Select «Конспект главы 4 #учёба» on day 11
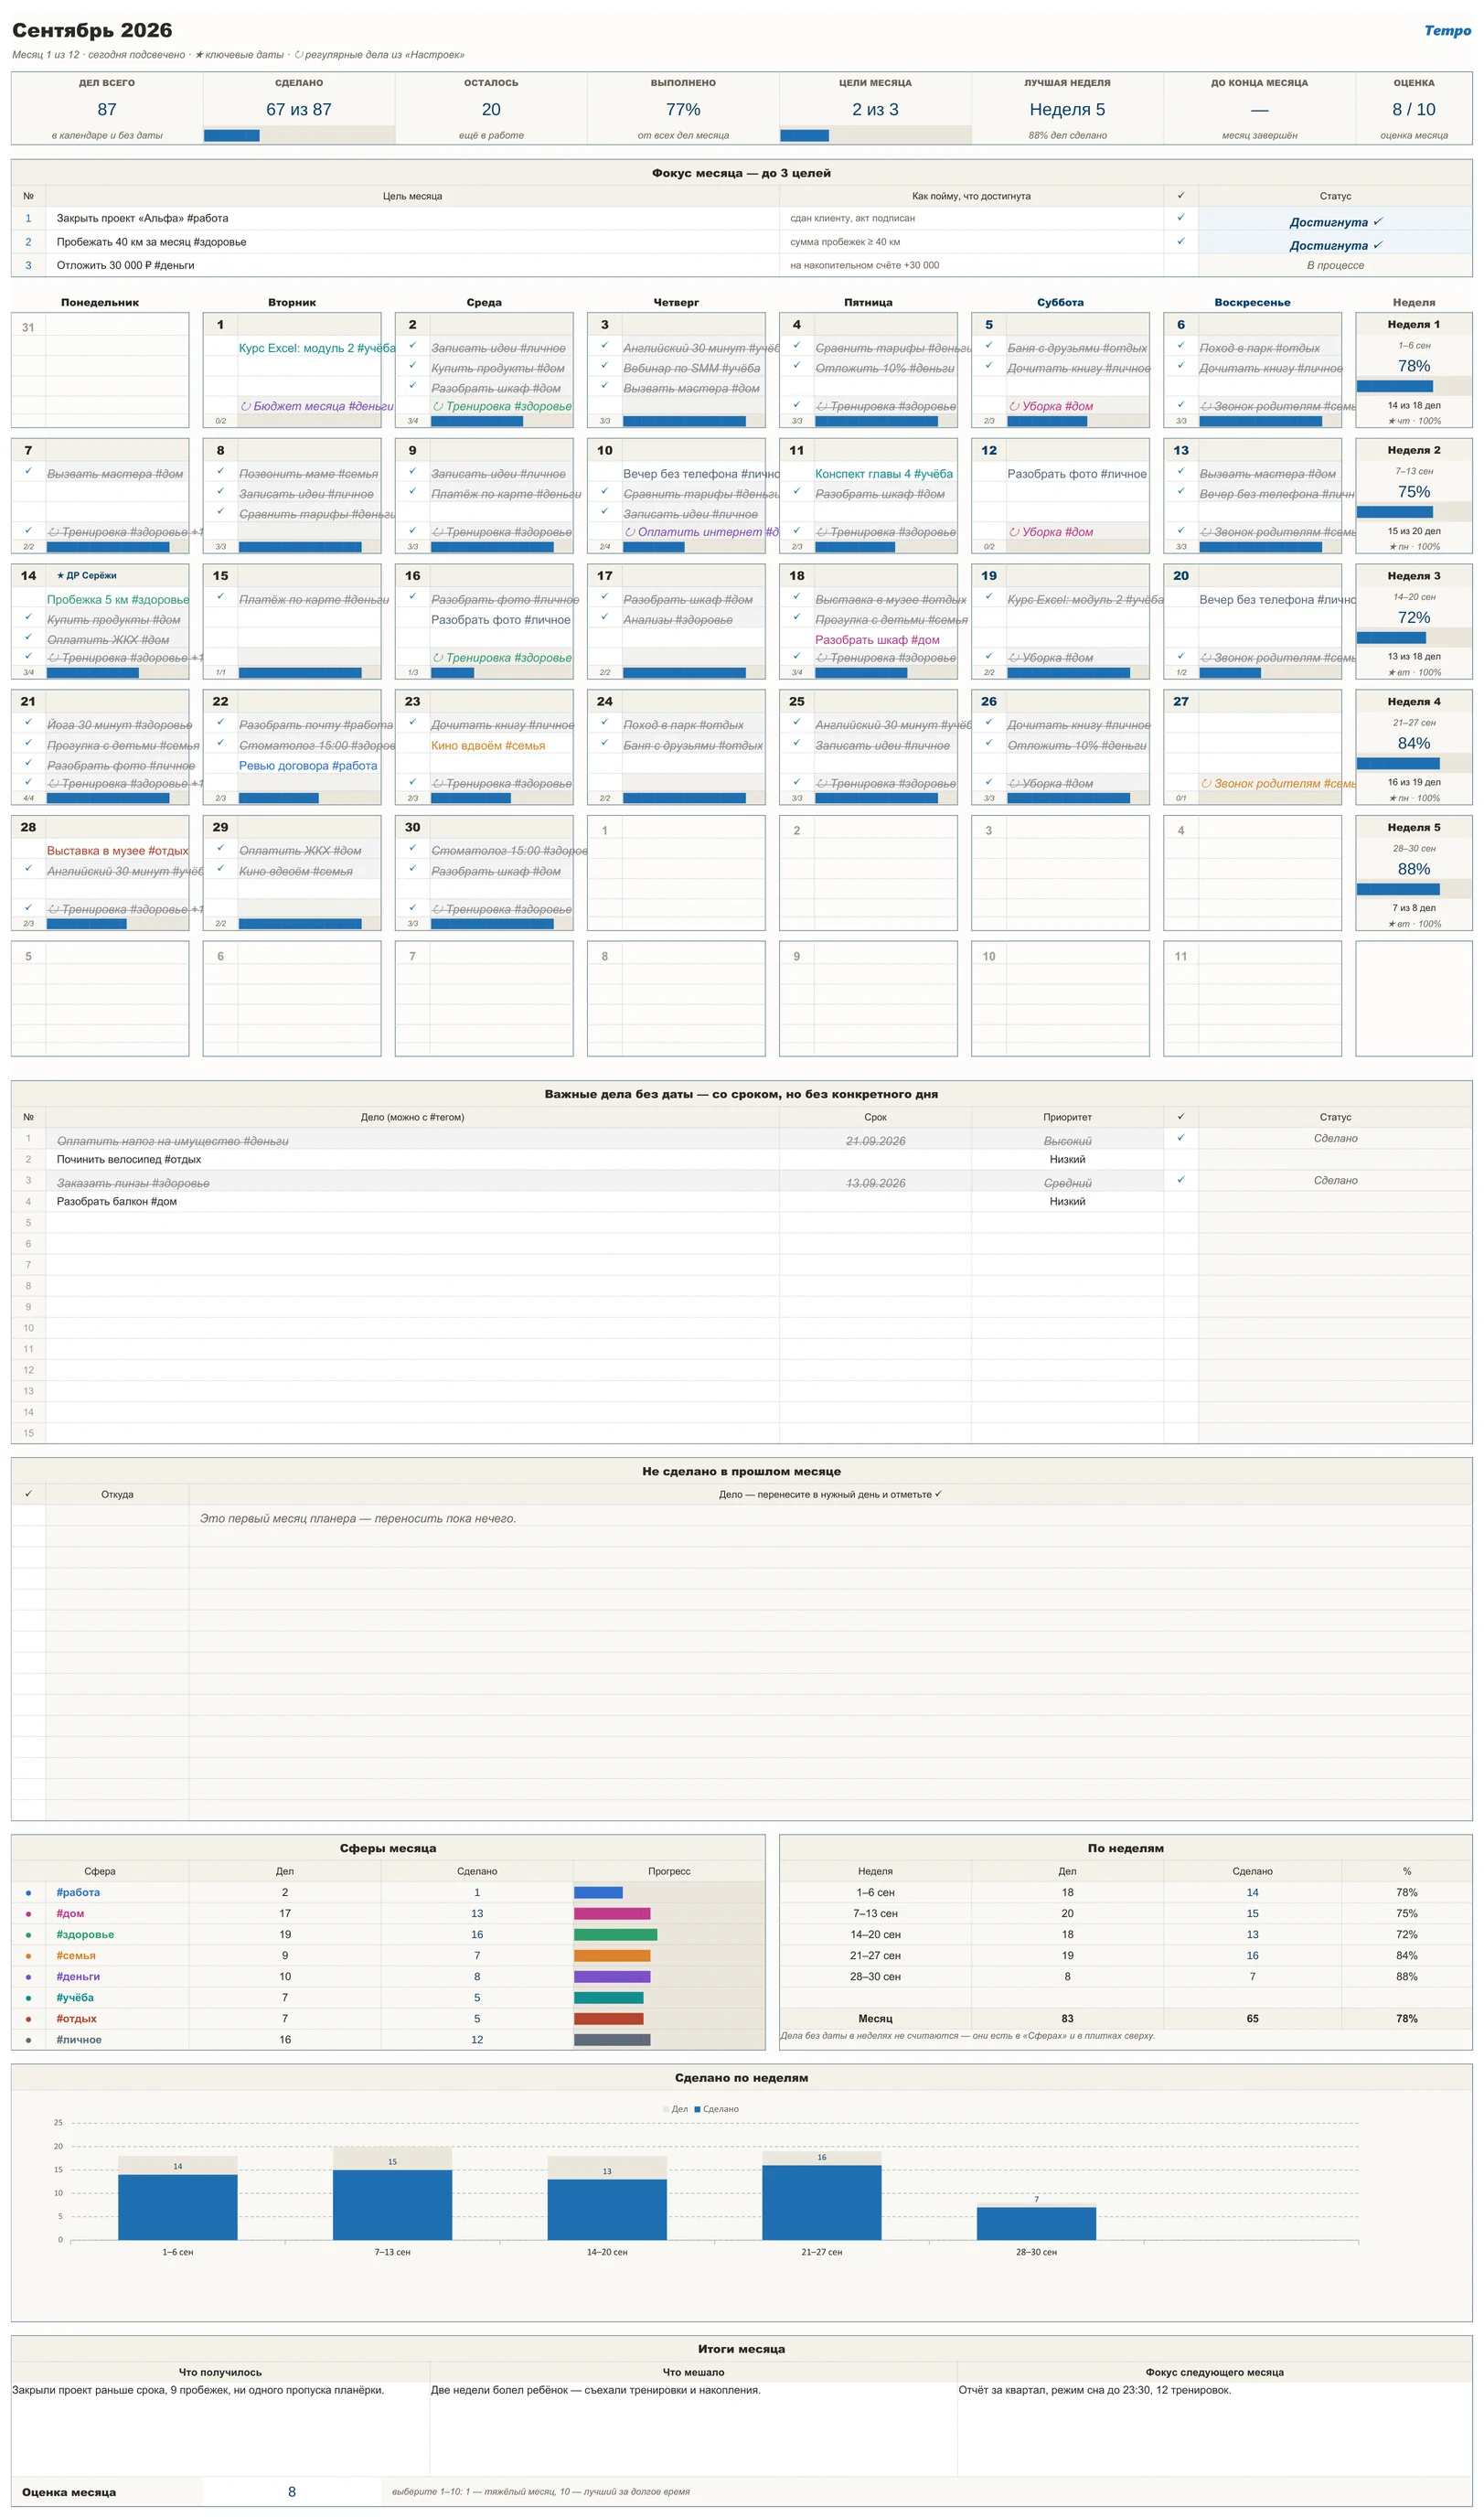The image size is (1484, 2518). pos(884,474)
